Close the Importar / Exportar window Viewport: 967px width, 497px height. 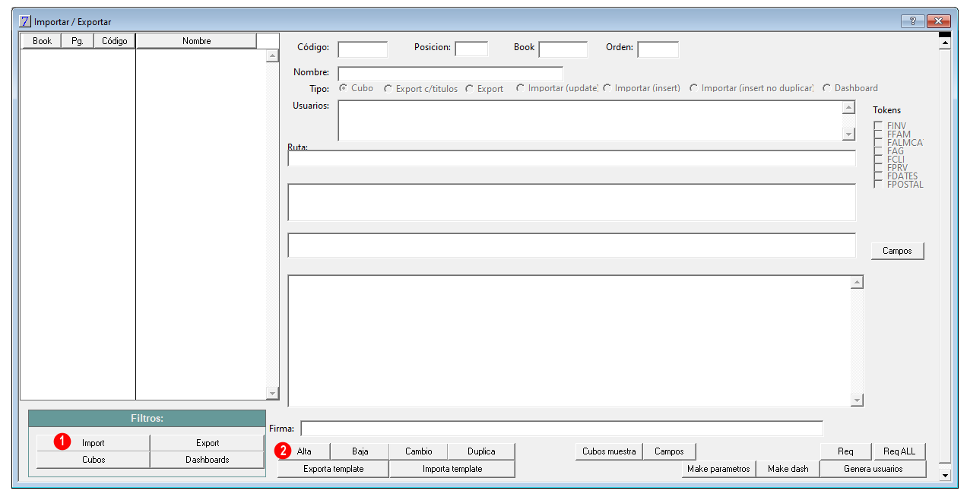[x=939, y=21]
